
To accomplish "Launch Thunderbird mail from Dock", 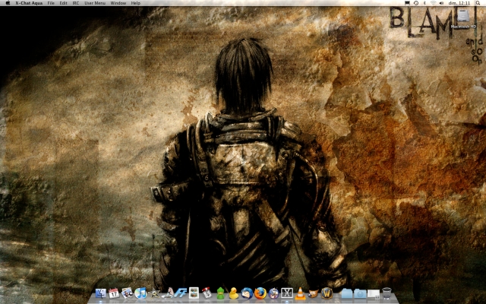I will coord(247,293).
